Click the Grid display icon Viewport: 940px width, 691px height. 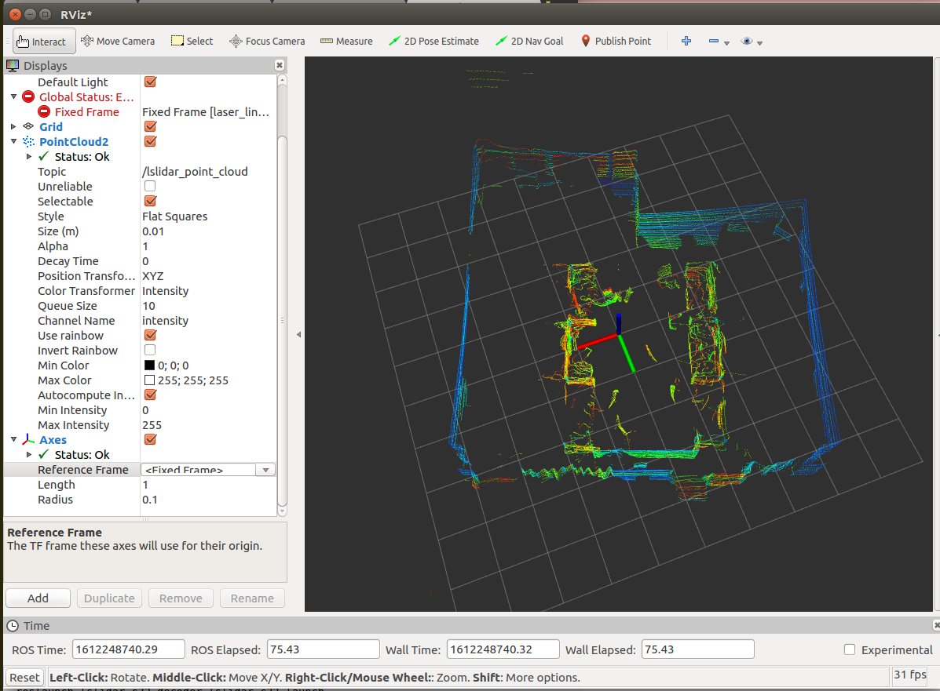click(x=28, y=126)
